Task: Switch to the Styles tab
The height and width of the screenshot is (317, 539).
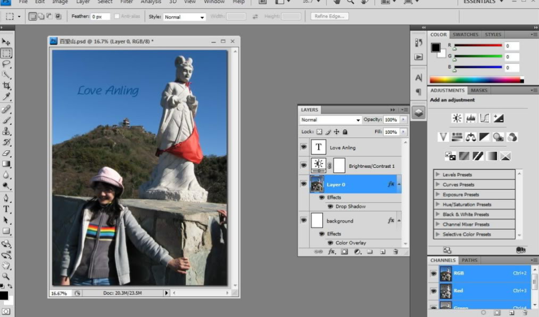Action: [x=493, y=35]
